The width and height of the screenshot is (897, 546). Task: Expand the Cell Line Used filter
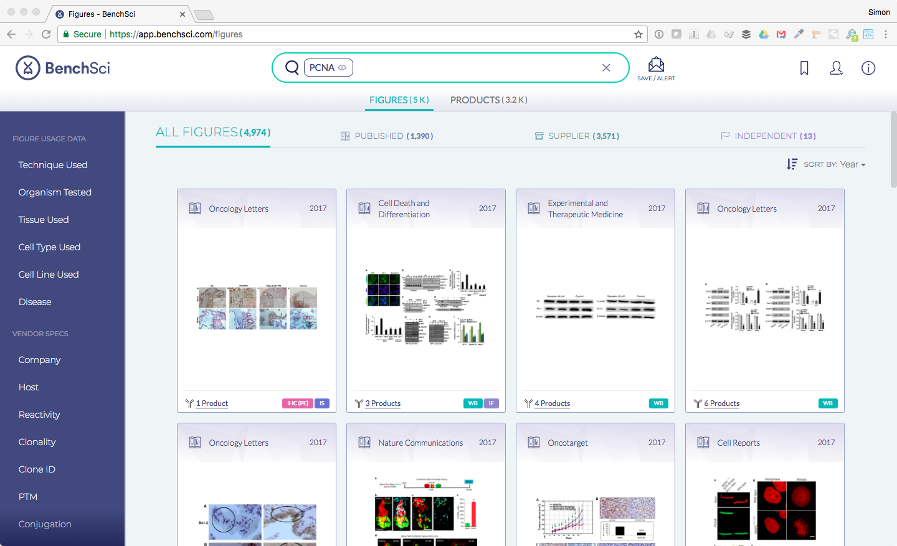49,275
